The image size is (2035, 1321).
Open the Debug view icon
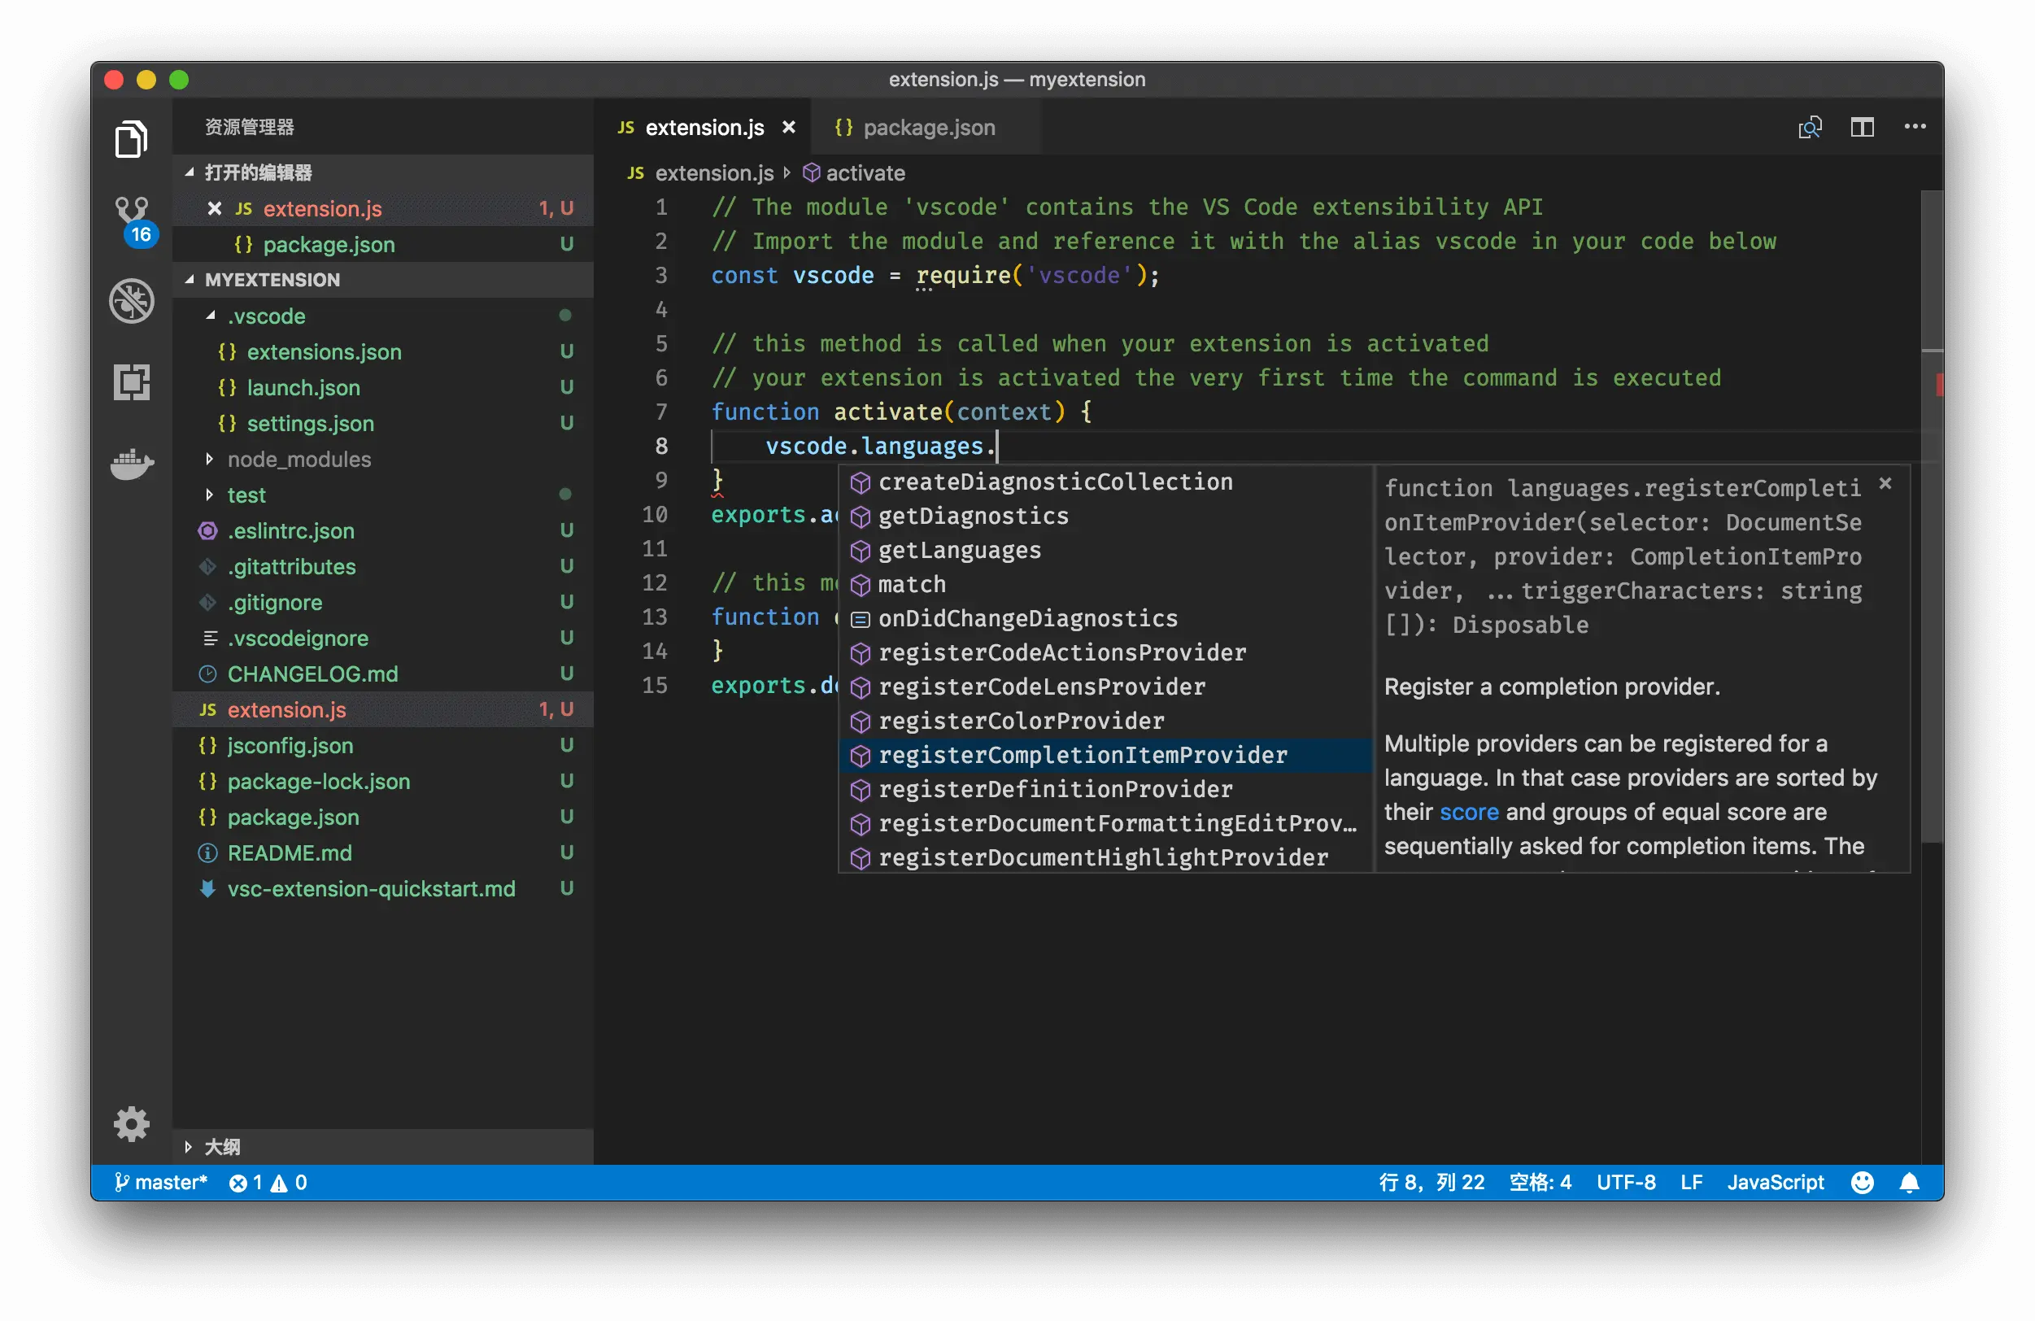pos(132,301)
